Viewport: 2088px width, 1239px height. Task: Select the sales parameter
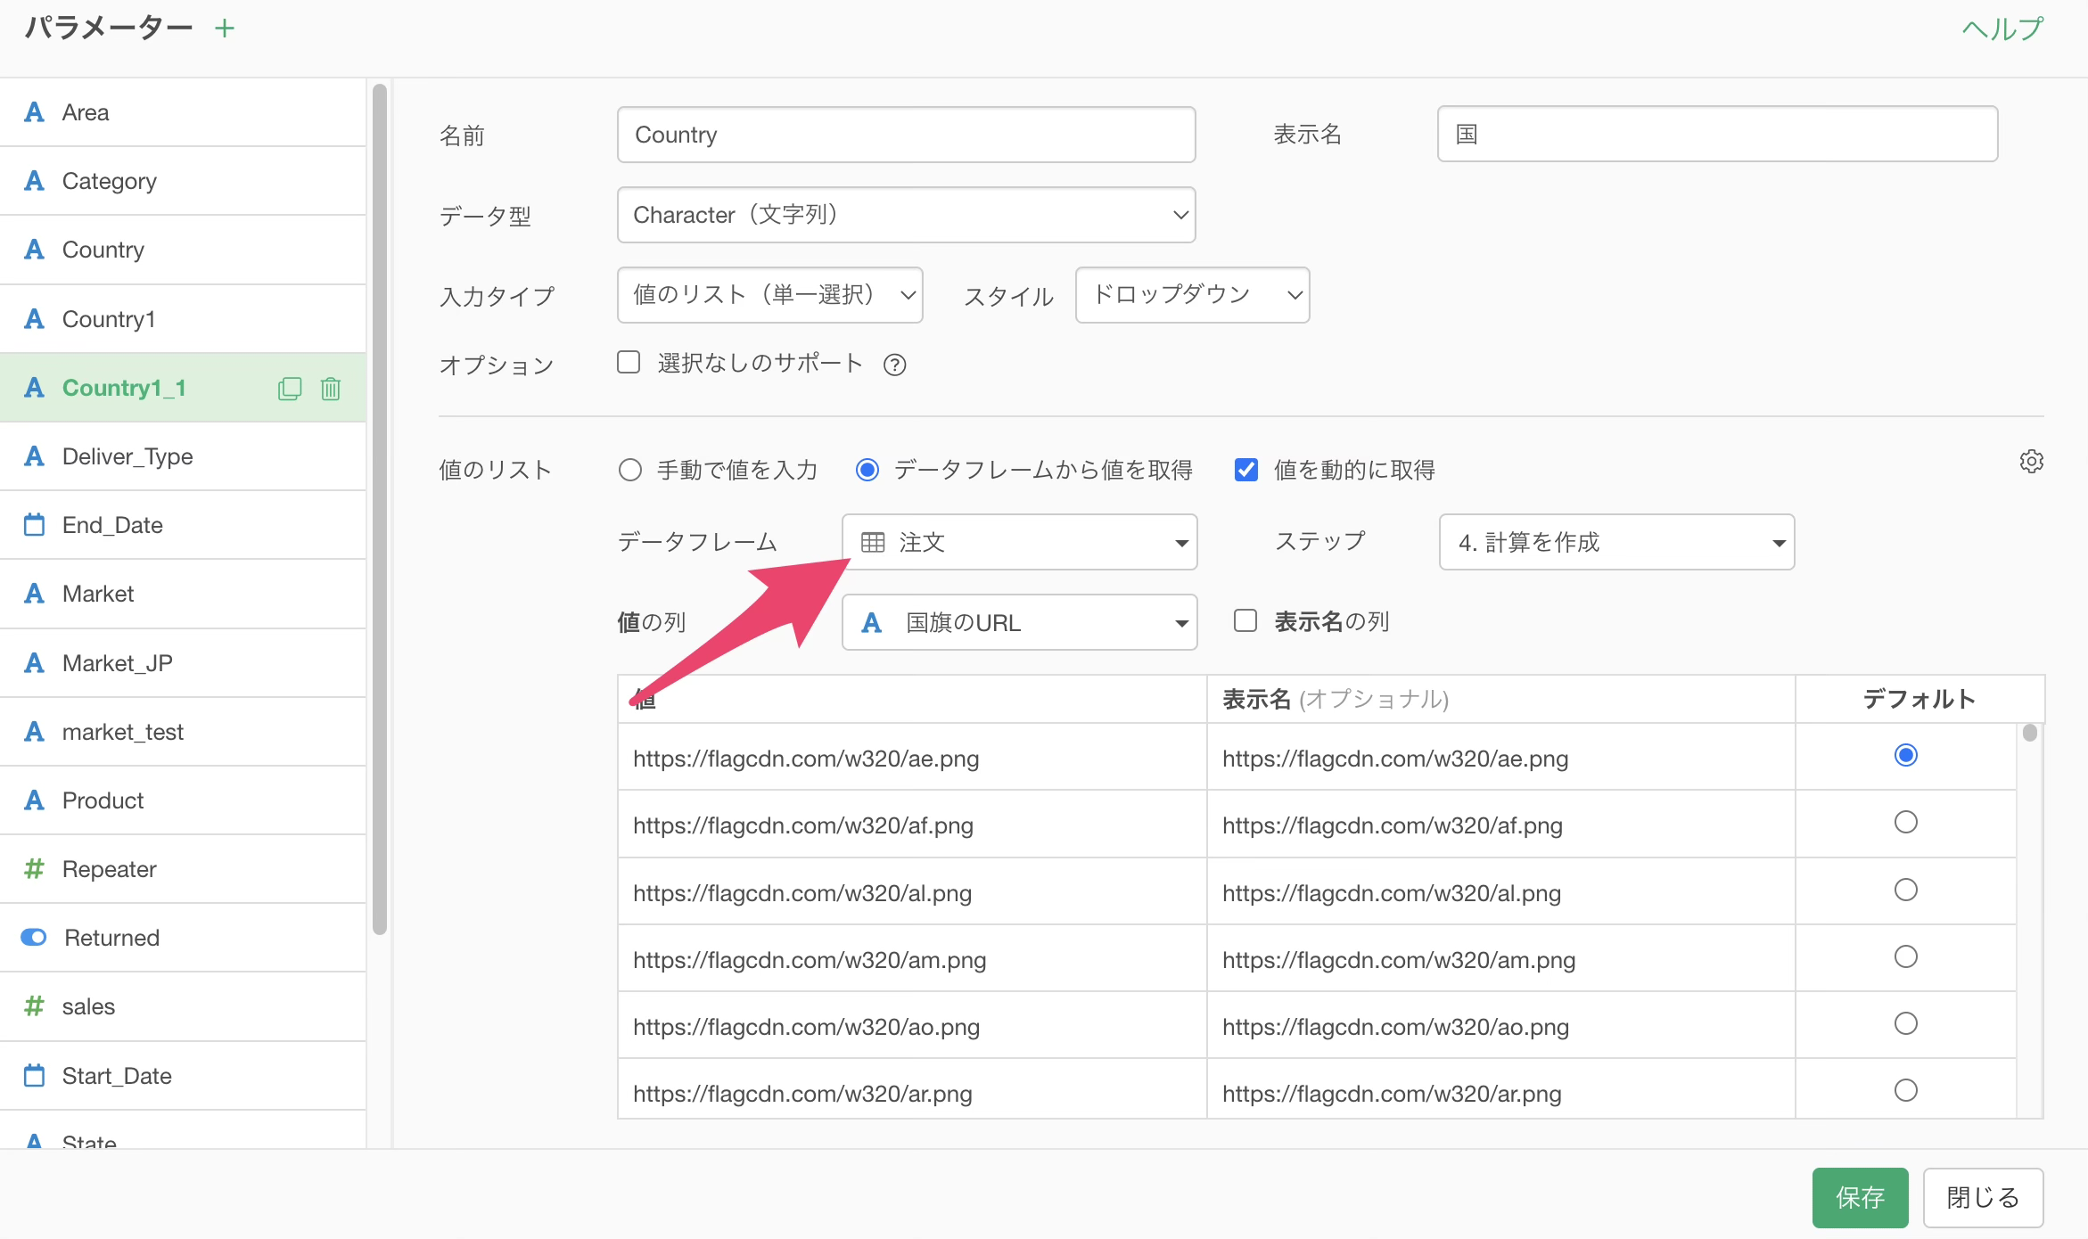point(183,1006)
